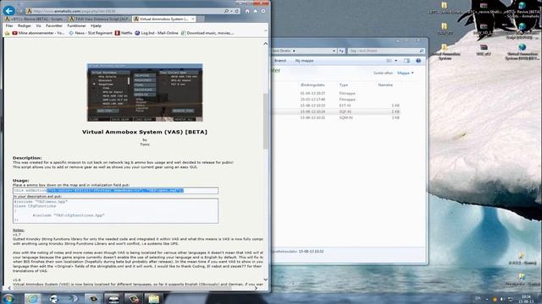Click the Brænd button in Explorer
The height and width of the screenshot is (304, 542).
tap(280, 61)
